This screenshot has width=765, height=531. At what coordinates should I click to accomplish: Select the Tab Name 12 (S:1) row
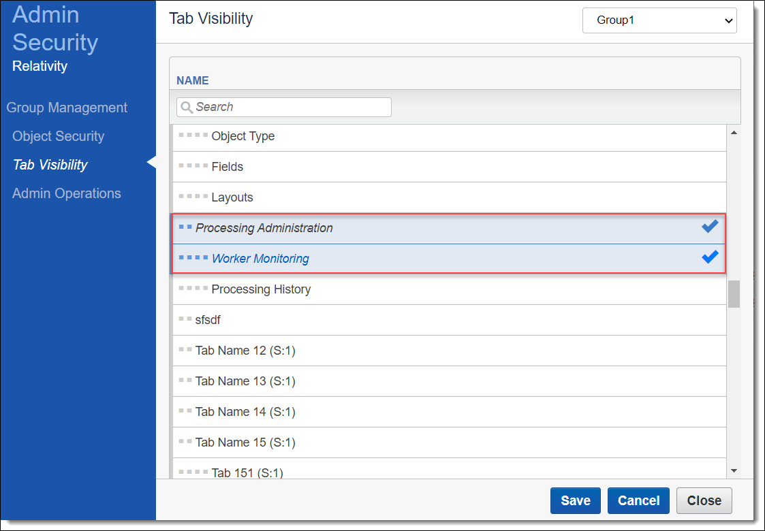tap(450, 351)
